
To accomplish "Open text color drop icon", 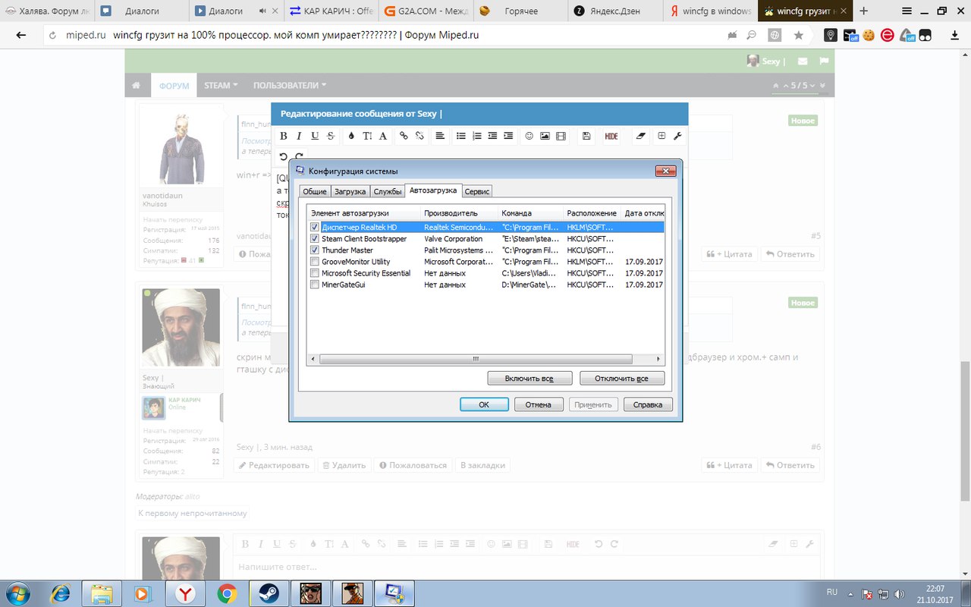I will coord(351,136).
